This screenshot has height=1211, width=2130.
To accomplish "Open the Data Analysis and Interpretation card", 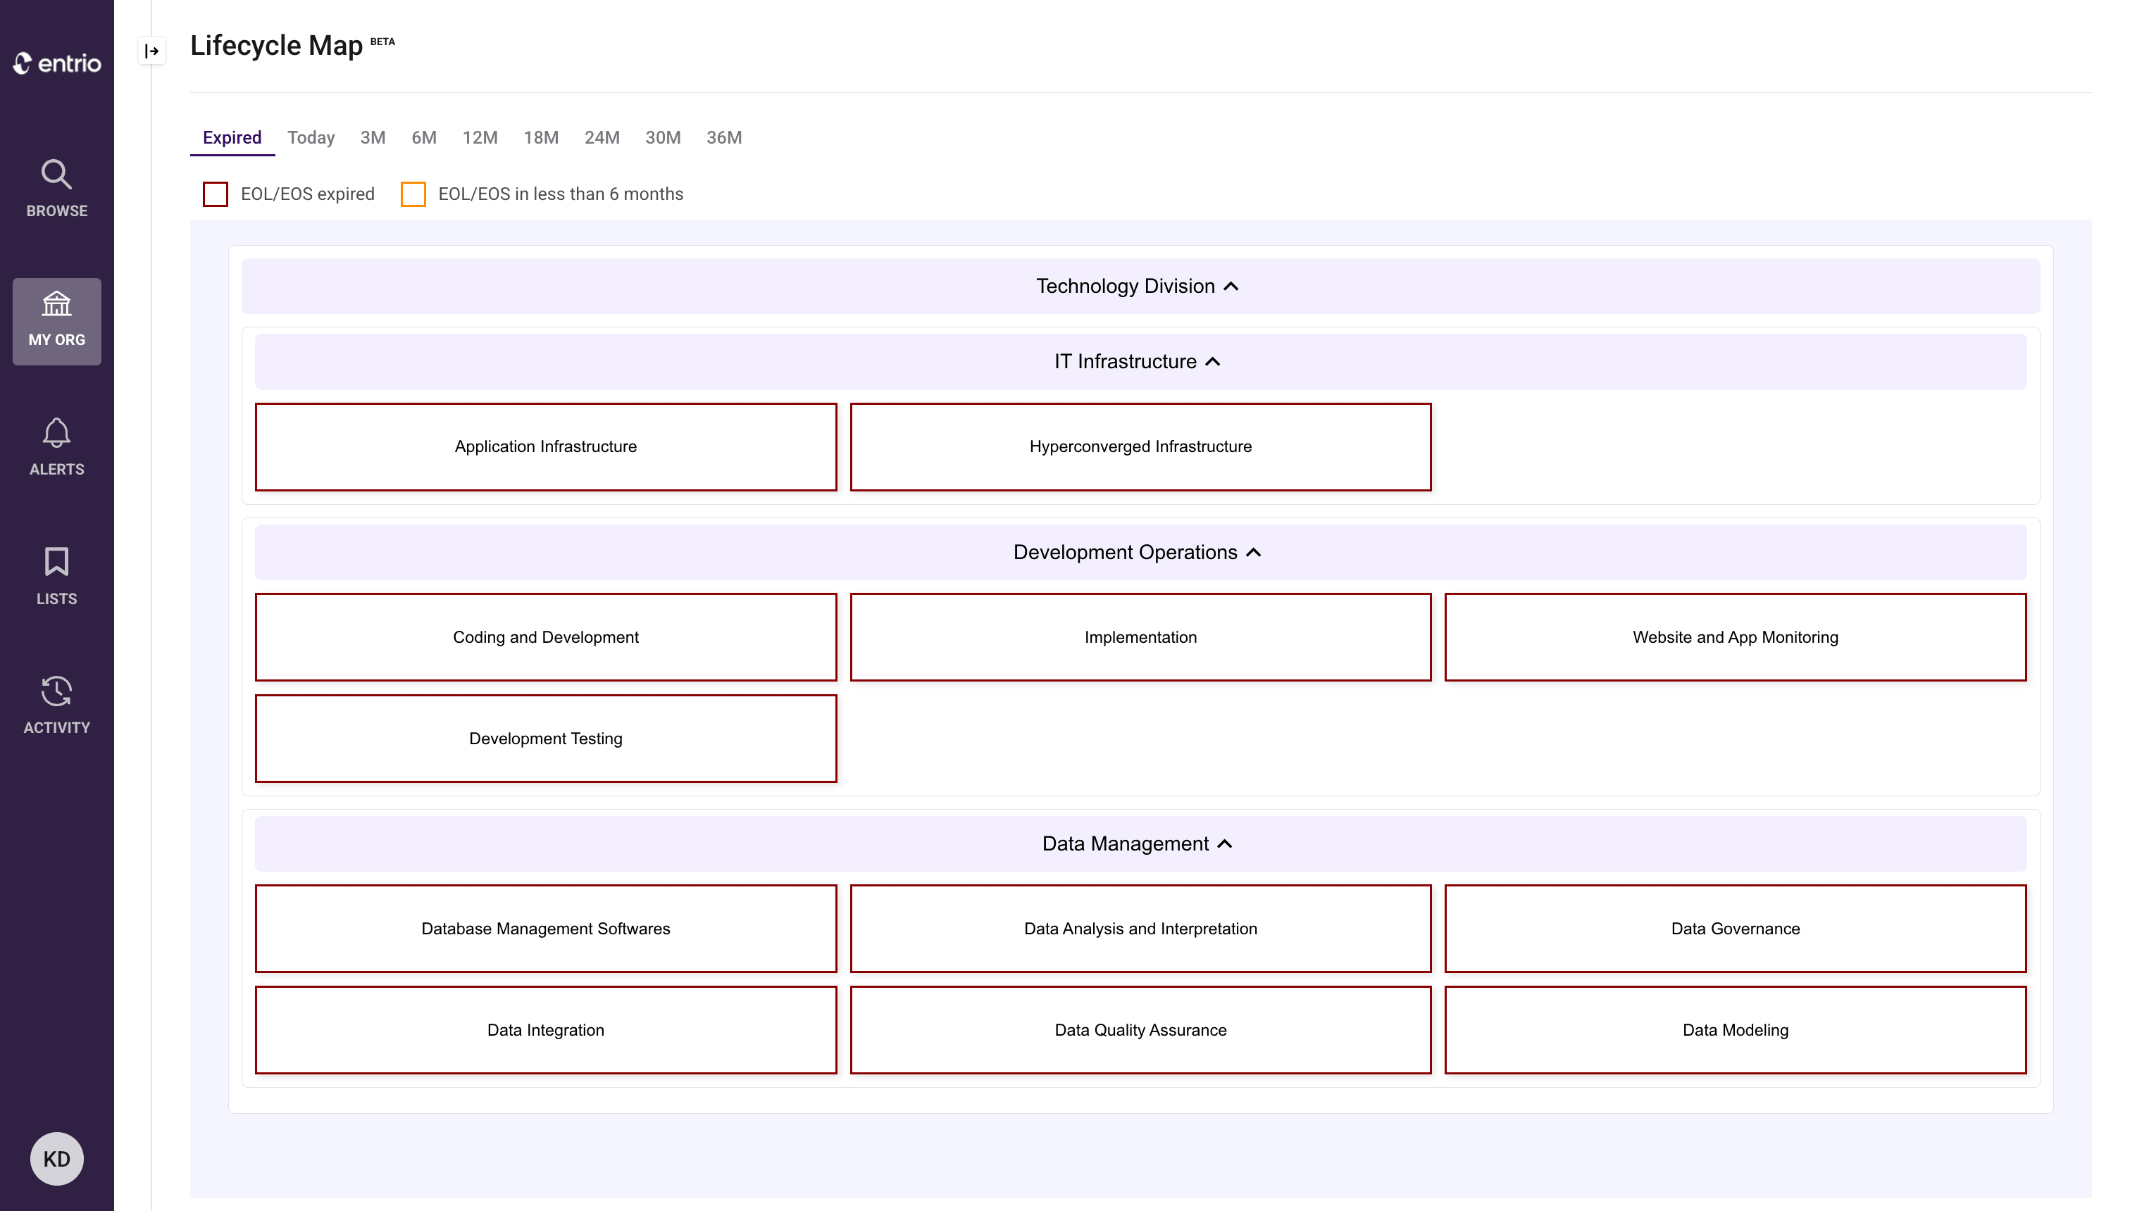I will [1140, 928].
